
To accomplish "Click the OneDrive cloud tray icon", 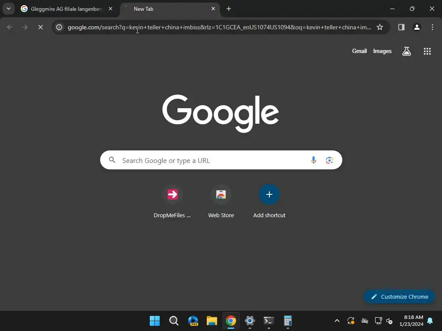I will (x=365, y=321).
